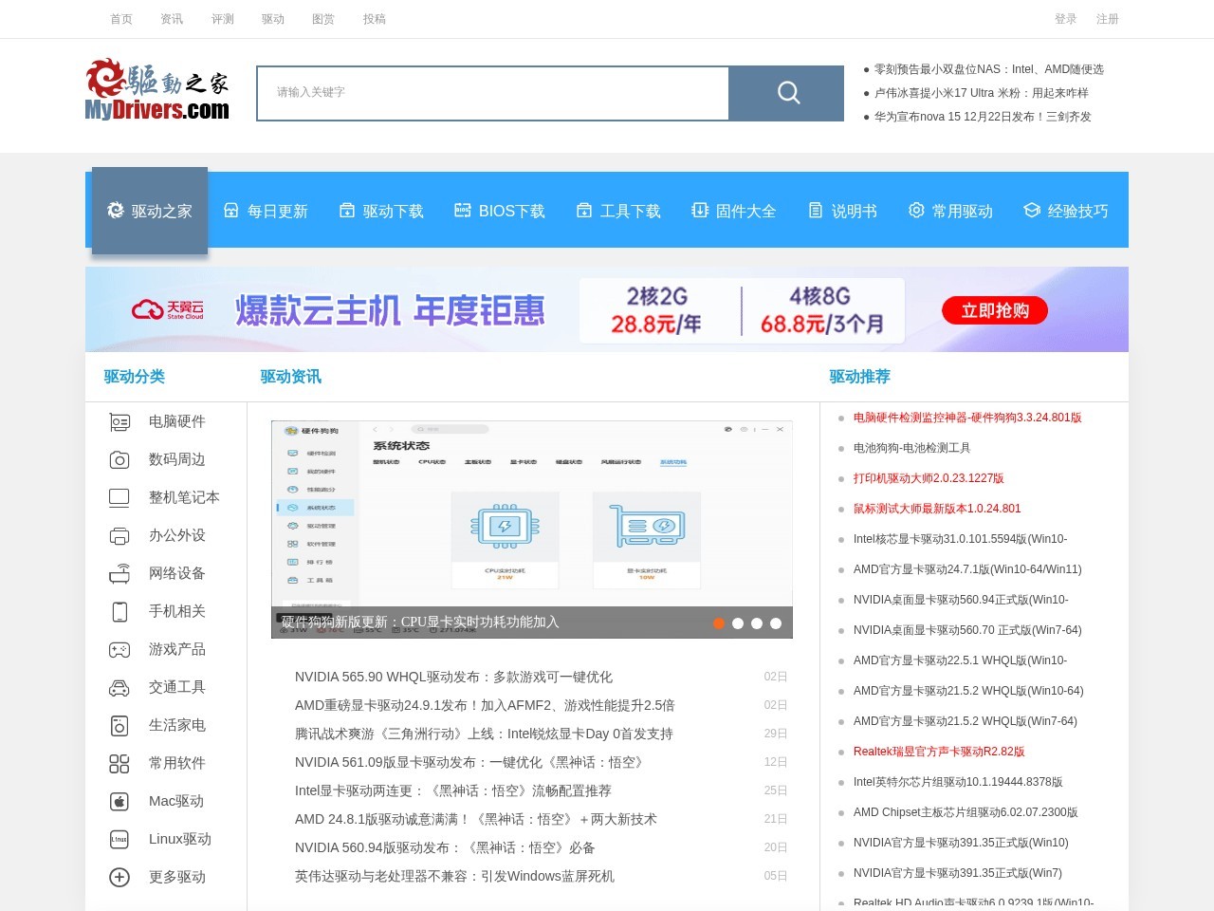The image size is (1214, 911).
Task: Open the 整机笔记本 laptop icon
Action: coord(120,498)
